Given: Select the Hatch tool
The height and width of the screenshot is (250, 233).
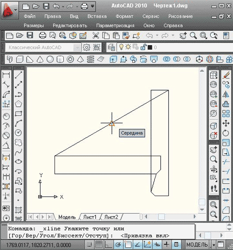Looking at the screenshot, I should coord(18,210).
